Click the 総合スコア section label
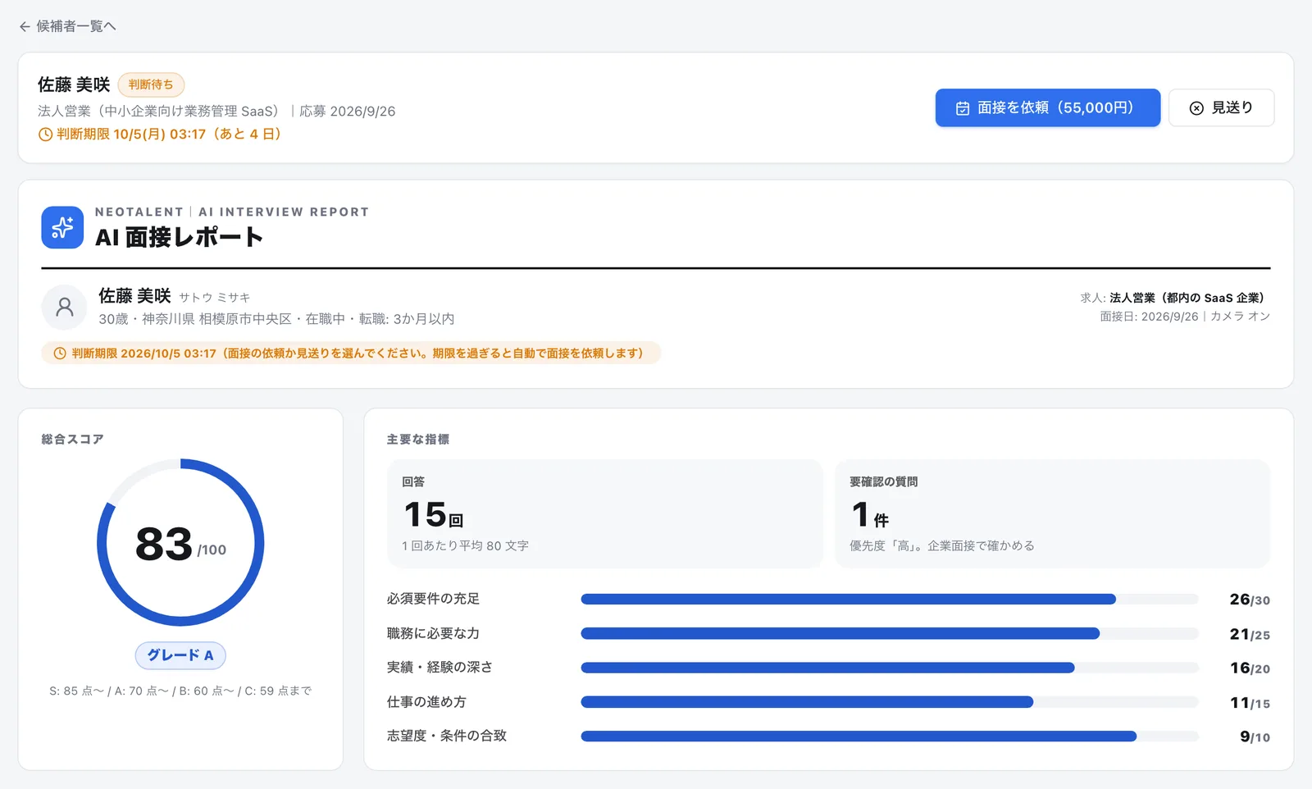1312x789 pixels. point(72,439)
